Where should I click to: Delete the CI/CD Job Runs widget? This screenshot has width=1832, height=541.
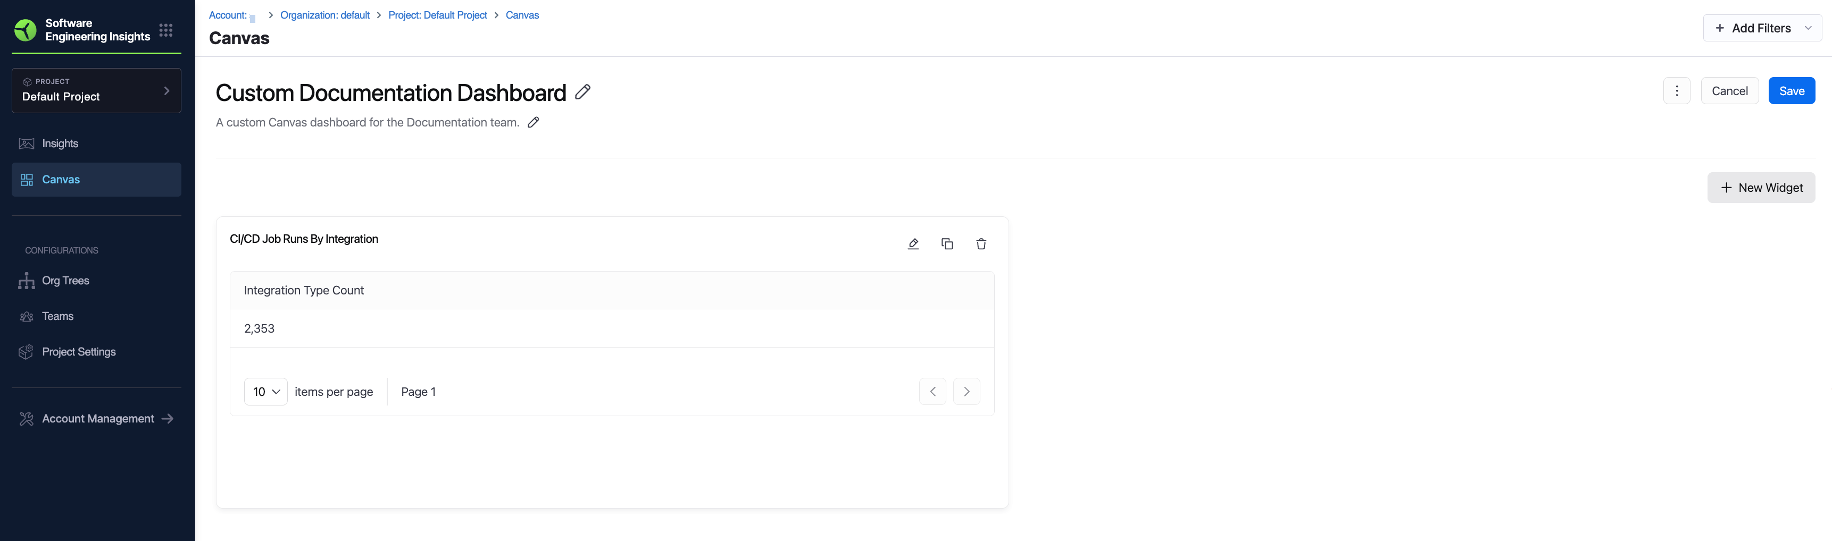(x=981, y=244)
